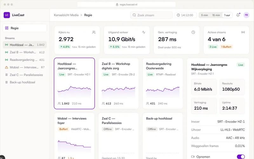Click the Regie breadcrumb label
This screenshot has height=159, width=254.
click(88, 15)
